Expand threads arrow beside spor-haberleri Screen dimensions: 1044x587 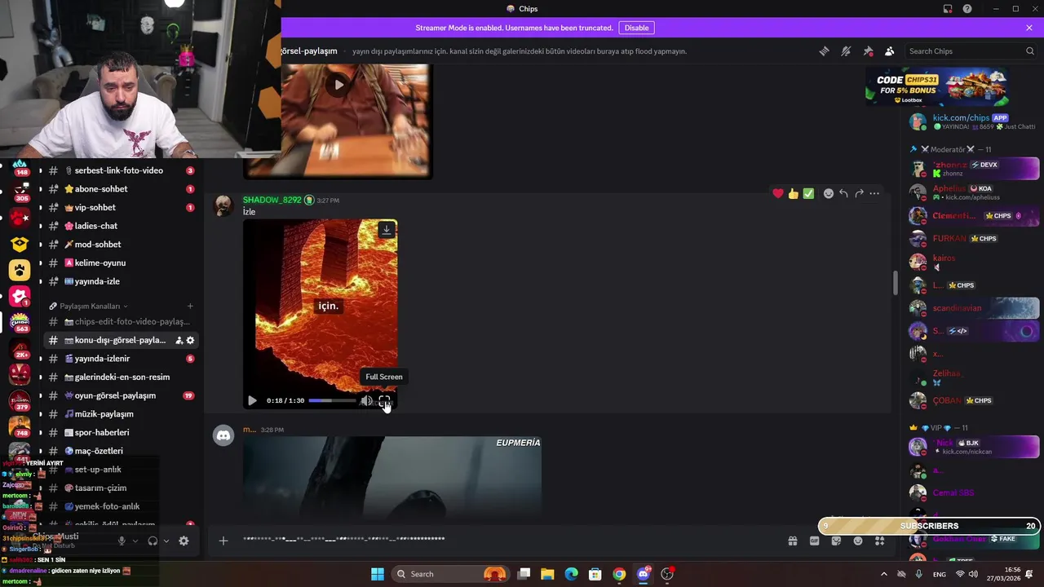coord(40,432)
